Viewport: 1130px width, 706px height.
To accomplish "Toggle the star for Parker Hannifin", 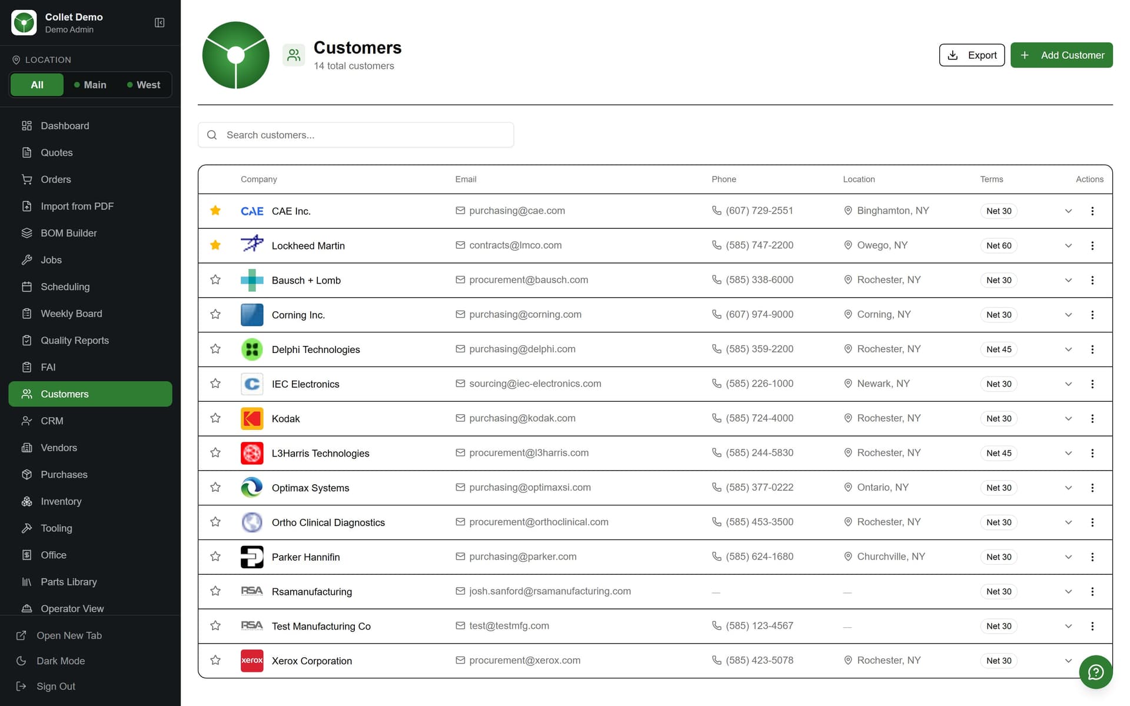I will coord(215,556).
